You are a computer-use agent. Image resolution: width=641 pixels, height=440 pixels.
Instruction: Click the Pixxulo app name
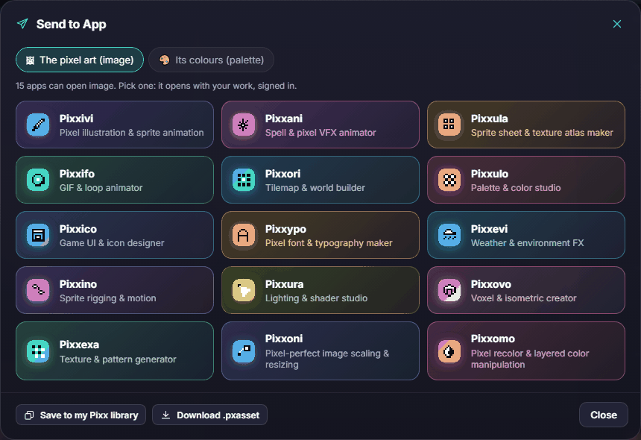pos(490,174)
